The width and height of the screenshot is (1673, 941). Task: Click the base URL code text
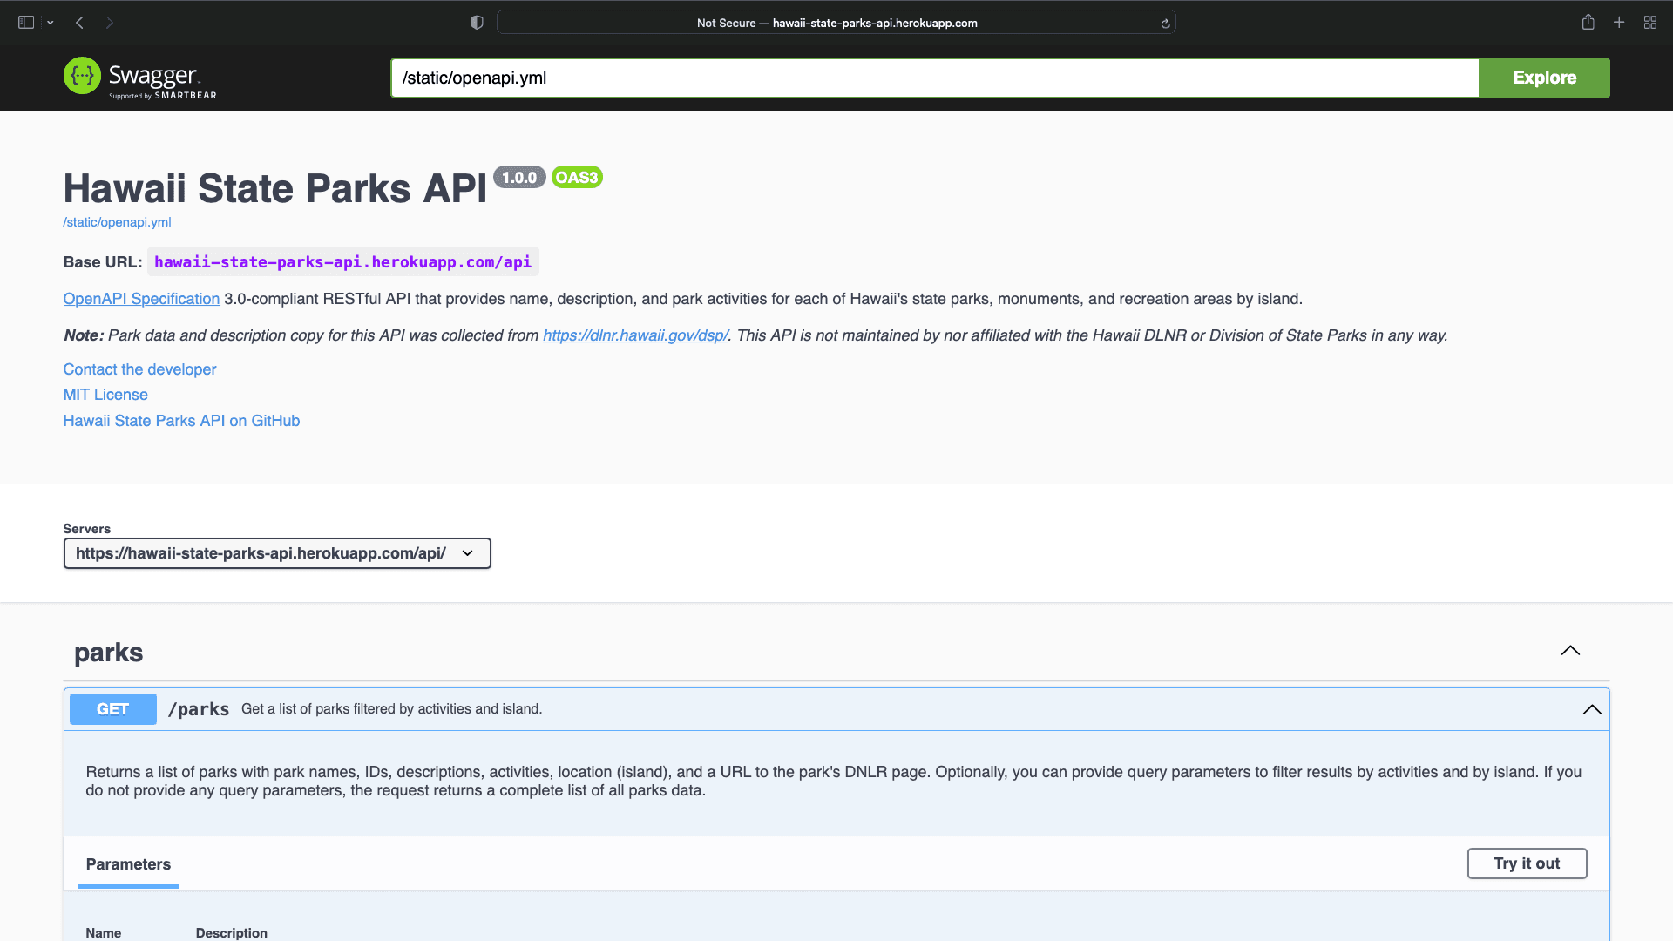(x=342, y=262)
